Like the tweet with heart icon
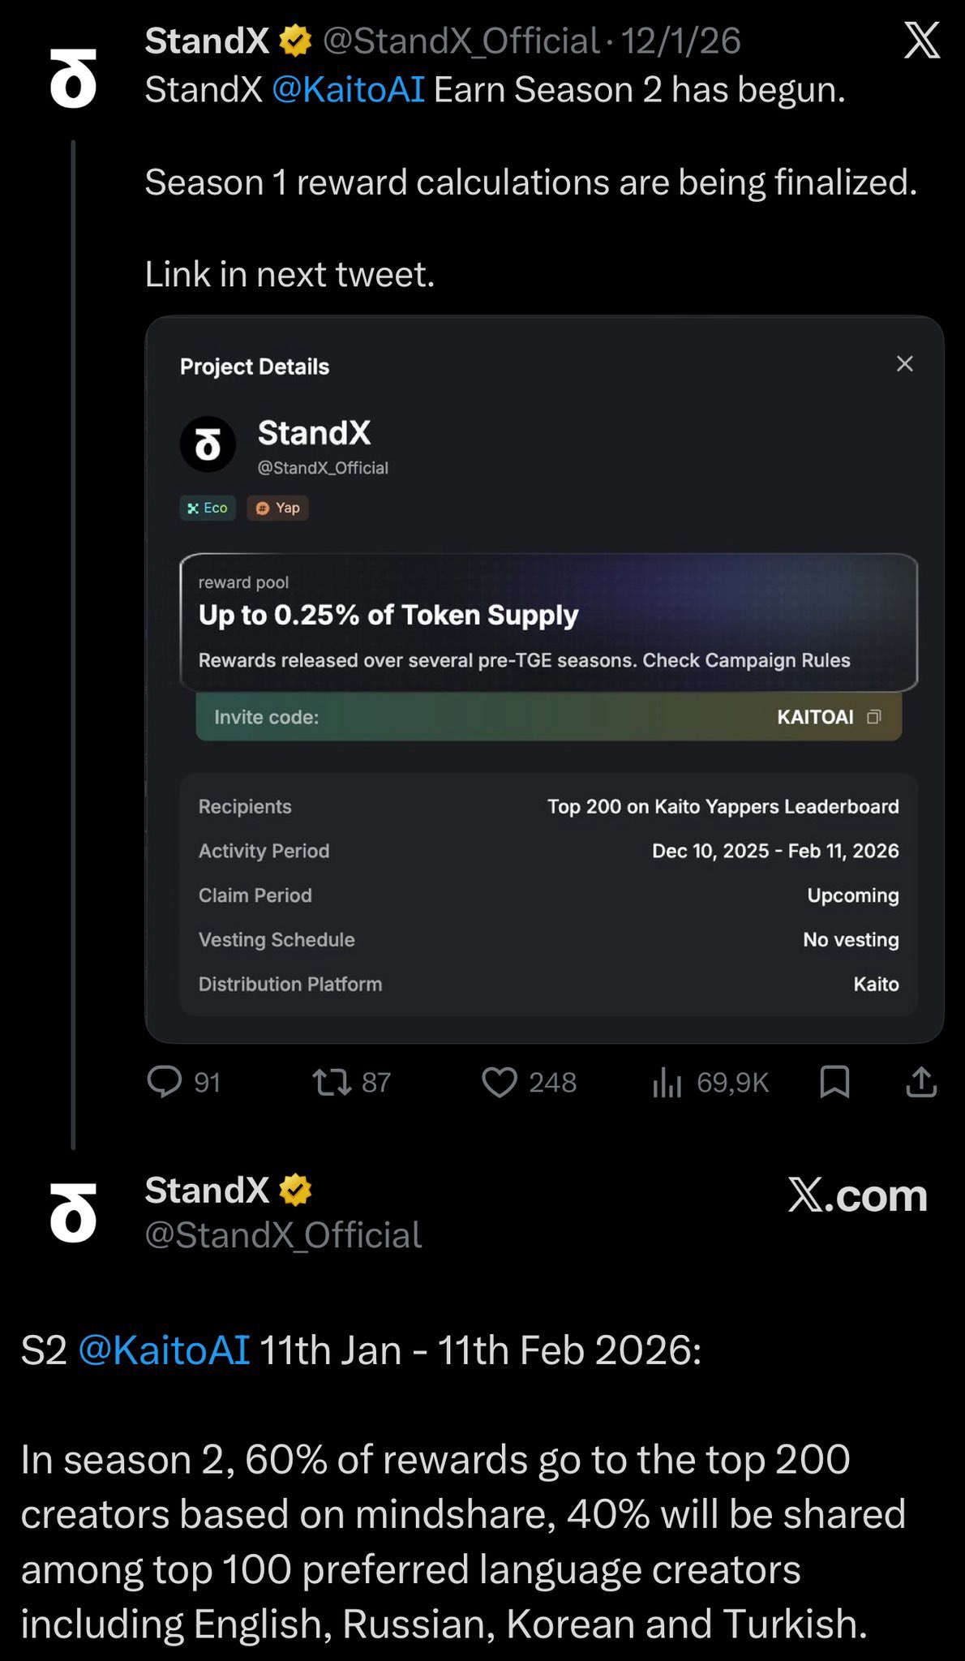The image size is (965, 1661). tap(500, 1082)
